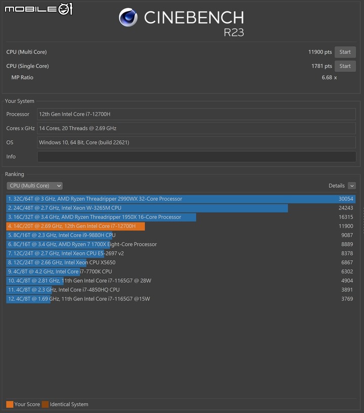Select ranking row 6 Ryzen 7 1700X
Viewport: 364px width, 413px height.
pyautogui.click(x=180, y=244)
